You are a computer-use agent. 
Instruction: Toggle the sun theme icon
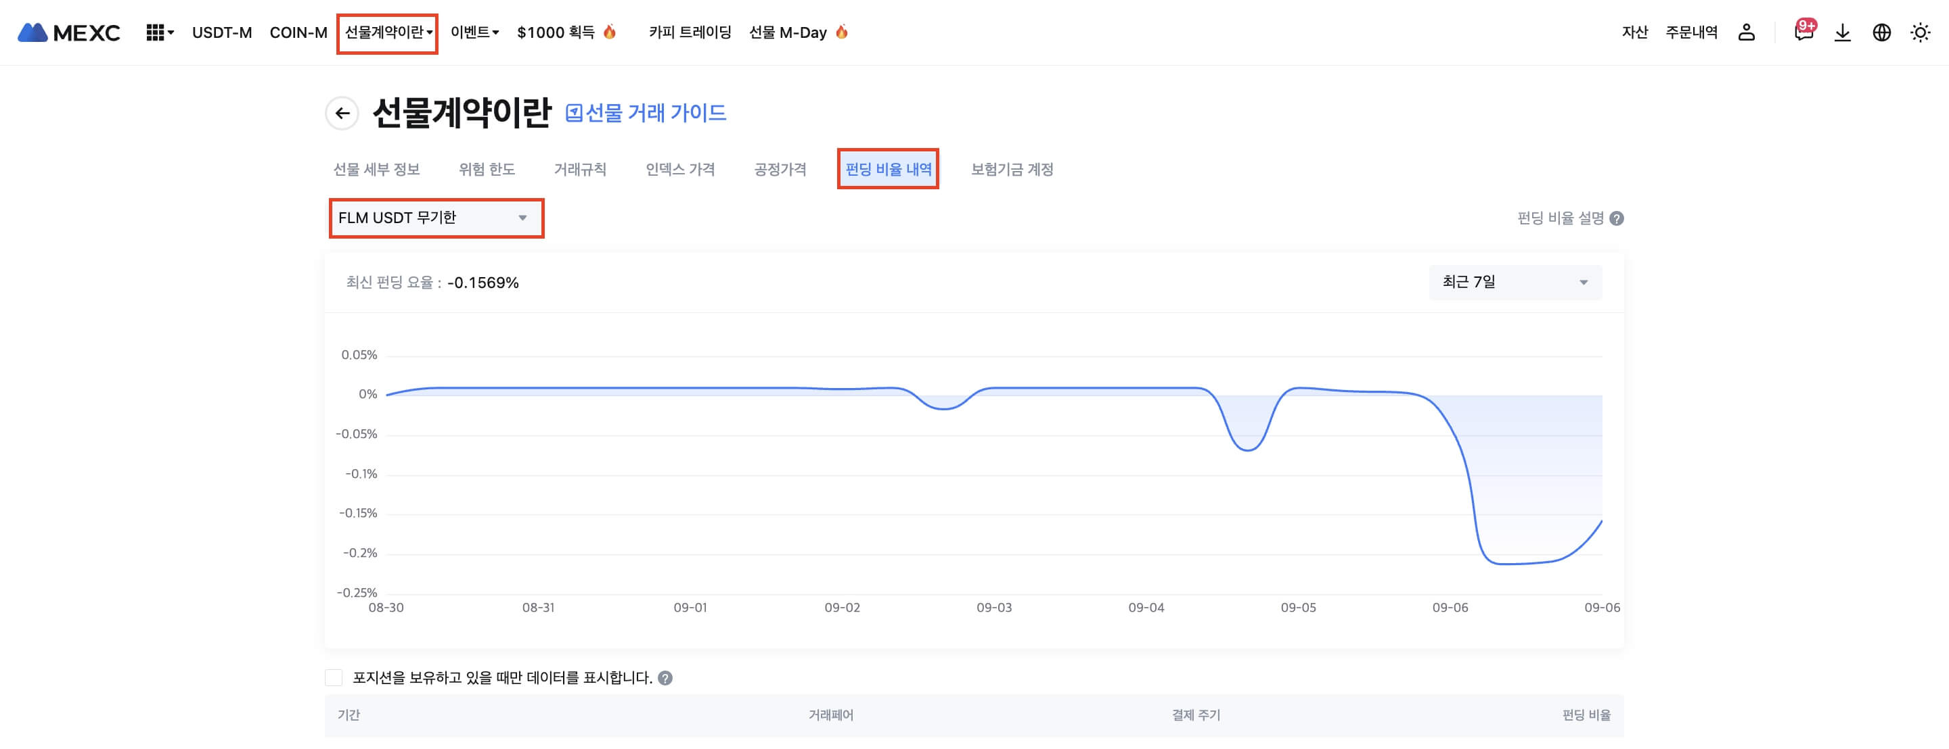coord(1921,32)
